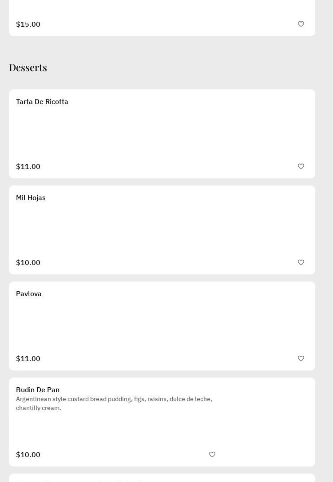Click the $10.00 price for Budin De Pan
The image size is (333, 482).
pos(28,455)
